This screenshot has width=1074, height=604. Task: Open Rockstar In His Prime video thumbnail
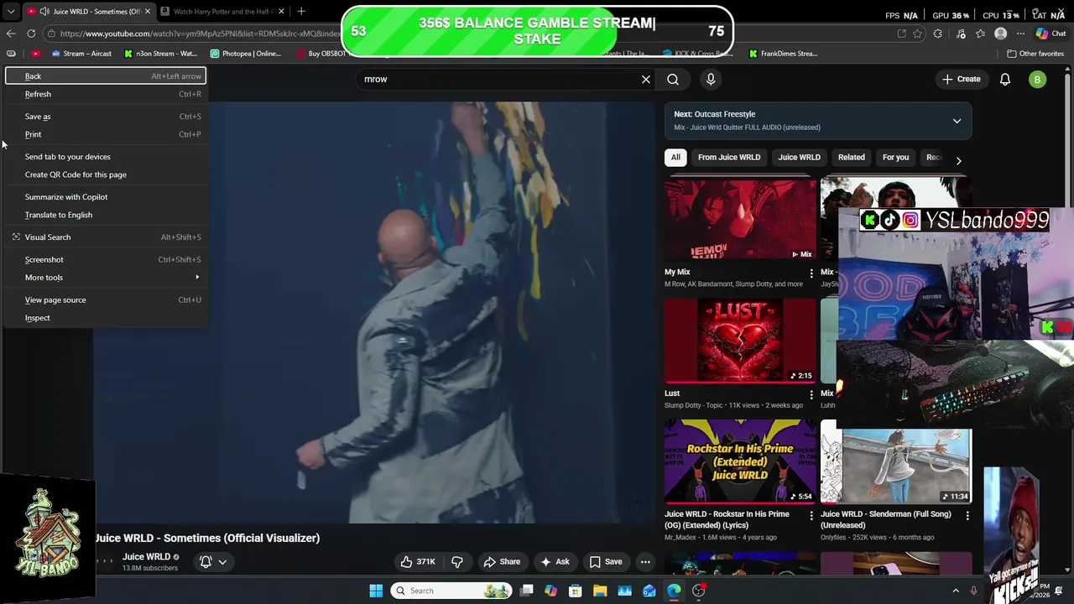pos(740,461)
